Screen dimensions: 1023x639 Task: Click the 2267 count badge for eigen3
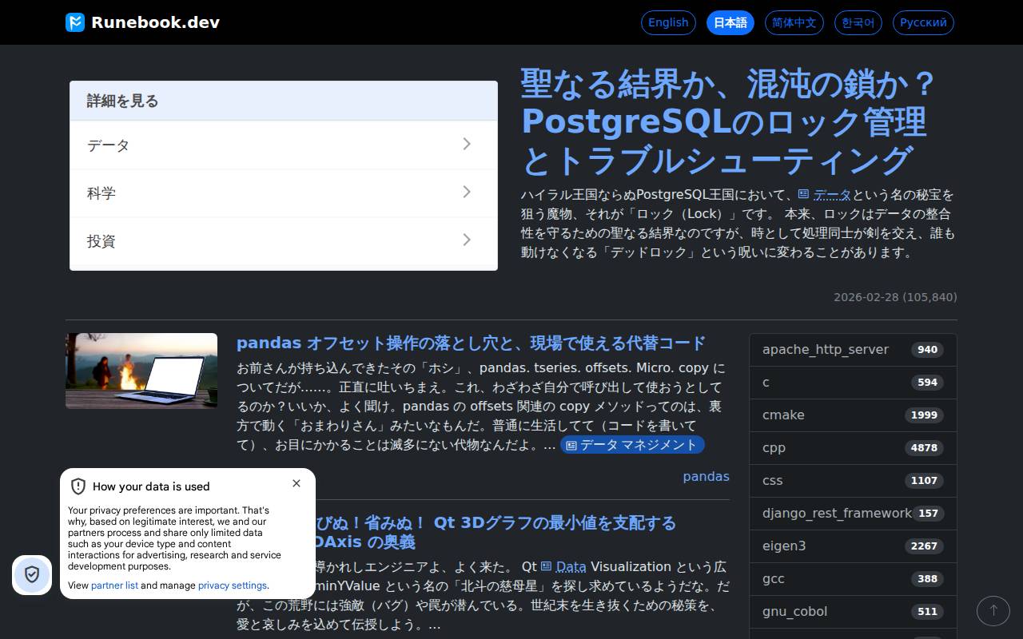tap(924, 546)
